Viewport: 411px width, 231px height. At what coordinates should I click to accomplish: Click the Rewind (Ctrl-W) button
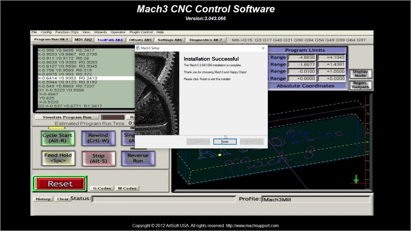98,138
